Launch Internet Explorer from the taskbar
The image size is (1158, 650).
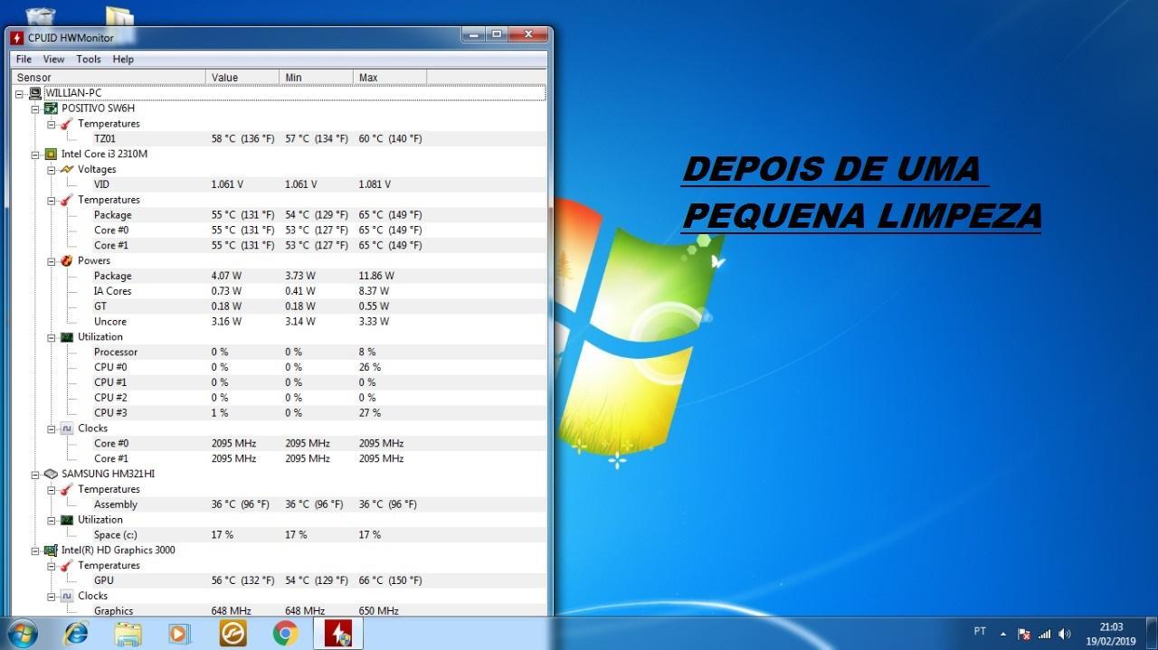(76, 633)
